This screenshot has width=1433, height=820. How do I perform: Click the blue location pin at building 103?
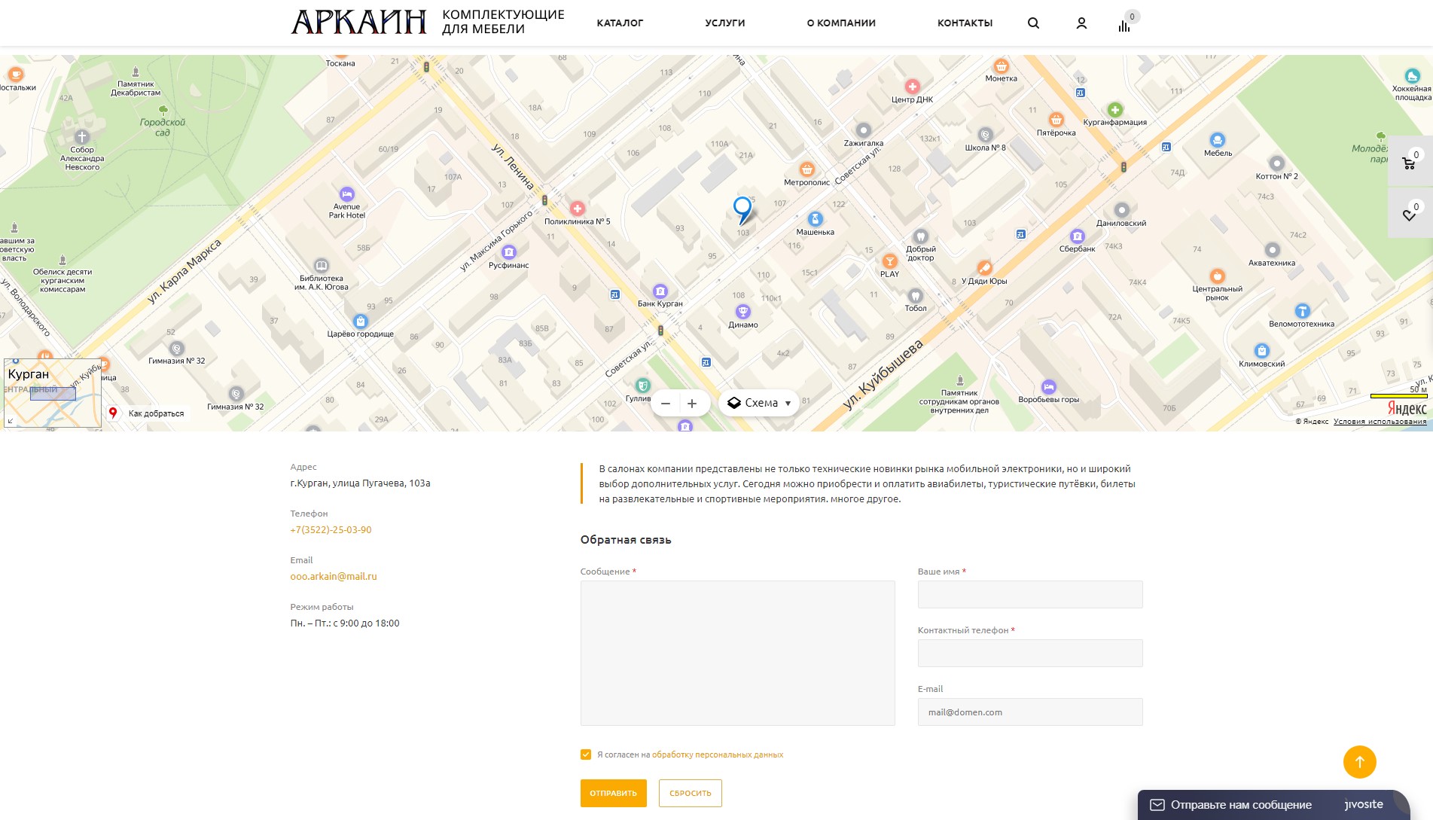pyautogui.click(x=742, y=210)
